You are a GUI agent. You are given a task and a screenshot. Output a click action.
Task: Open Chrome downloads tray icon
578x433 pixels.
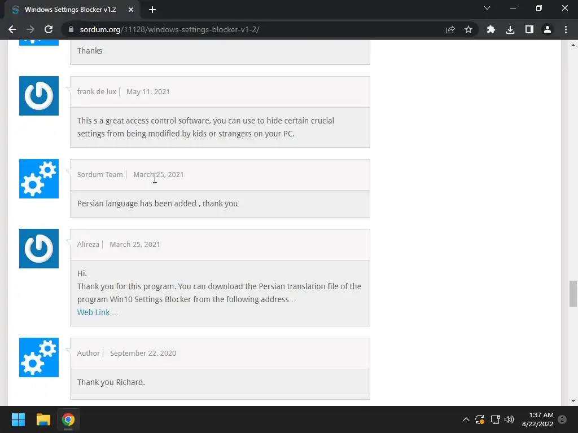[x=510, y=29]
